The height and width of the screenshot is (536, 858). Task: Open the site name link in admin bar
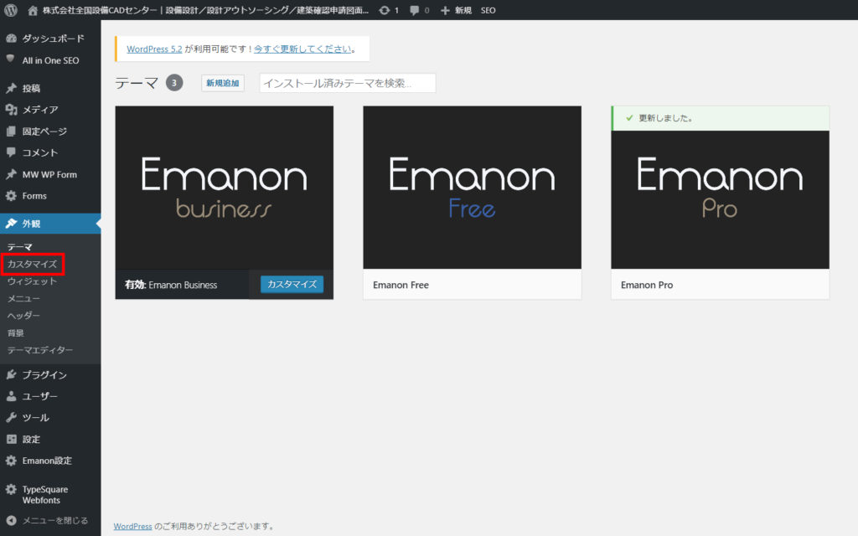click(x=206, y=10)
